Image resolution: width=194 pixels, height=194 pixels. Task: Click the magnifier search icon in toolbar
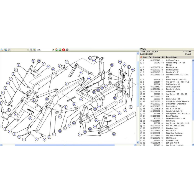click(x=2, y=50)
